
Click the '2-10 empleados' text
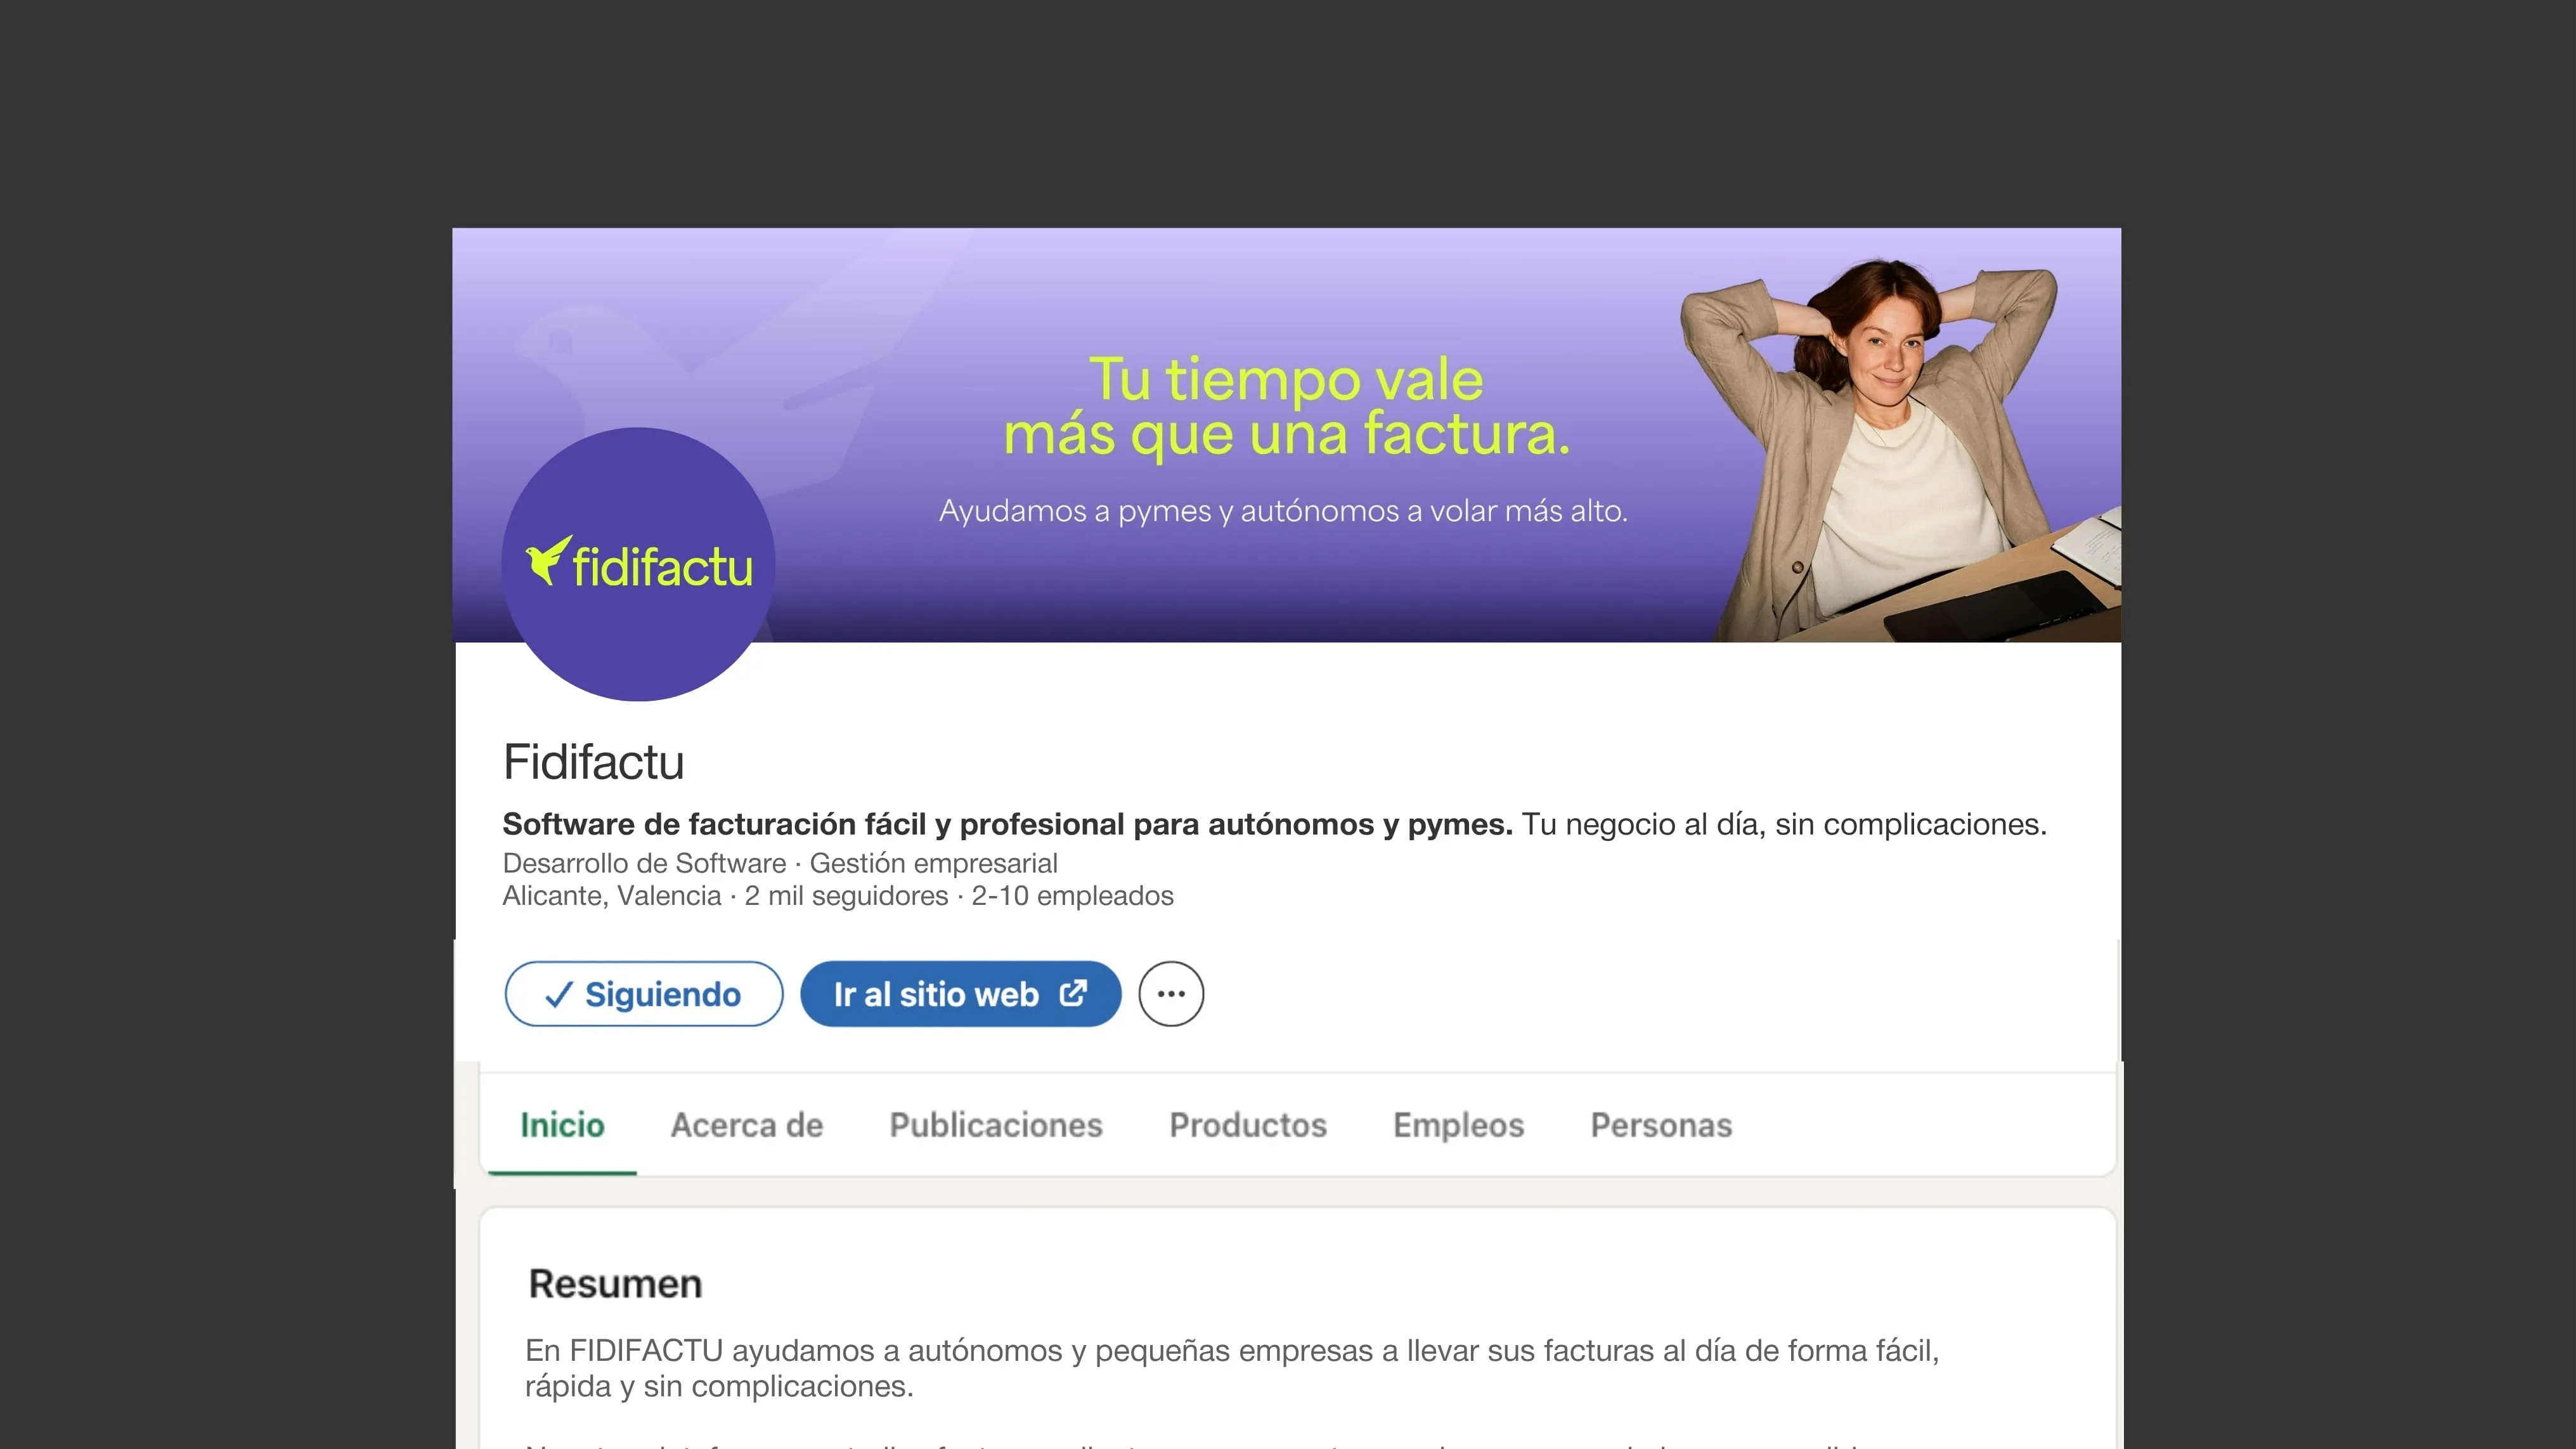[x=1073, y=896]
